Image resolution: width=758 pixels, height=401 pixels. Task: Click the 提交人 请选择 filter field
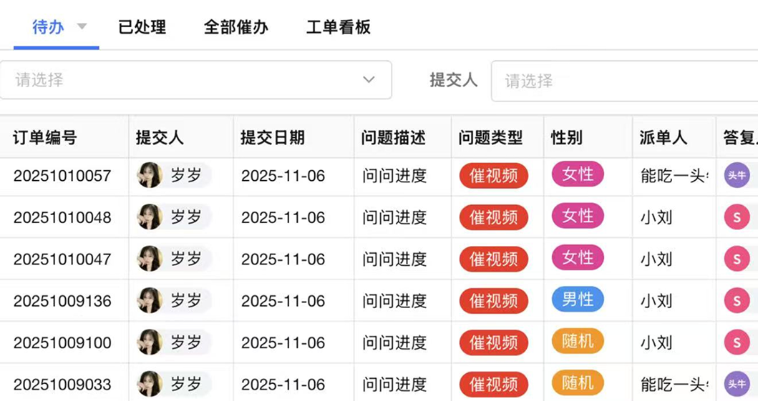pyautogui.click(x=625, y=81)
